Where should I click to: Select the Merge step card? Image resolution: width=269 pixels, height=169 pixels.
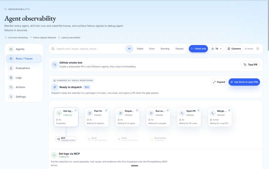220,117
